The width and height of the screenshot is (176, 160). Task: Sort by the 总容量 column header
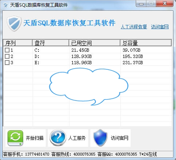(146, 43)
